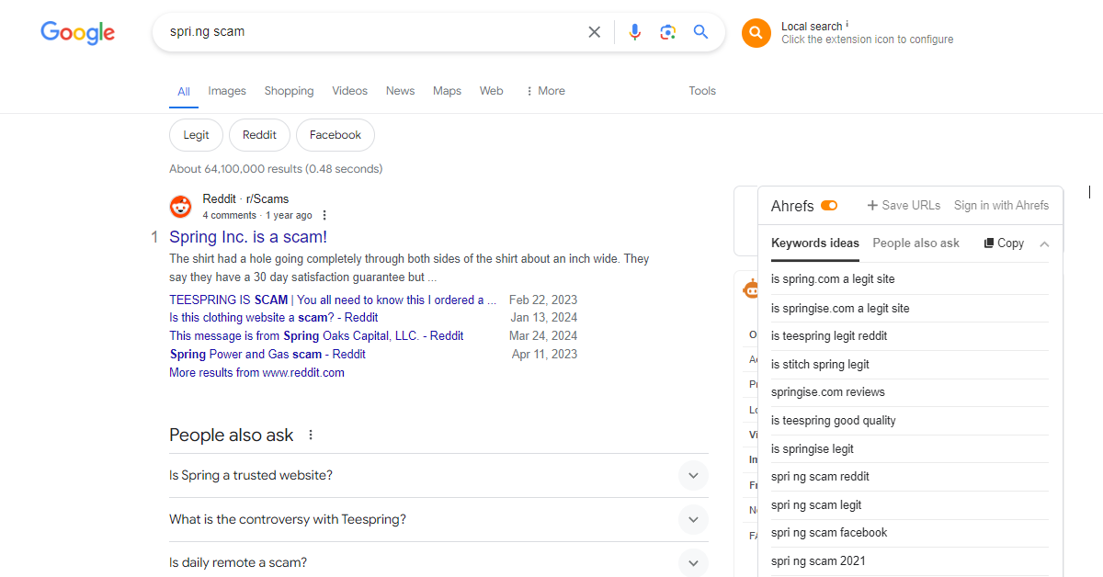Toggle the Ahrefs orange switch
1103x577 pixels.
point(829,206)
